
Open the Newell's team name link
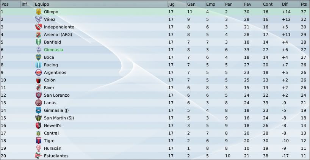tap(53, 125)
